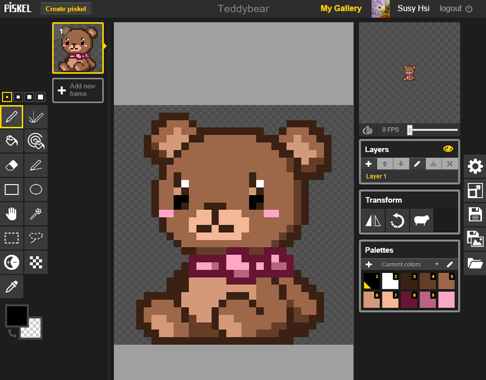Select Layer 1 in the Layers list

(409, 176)
